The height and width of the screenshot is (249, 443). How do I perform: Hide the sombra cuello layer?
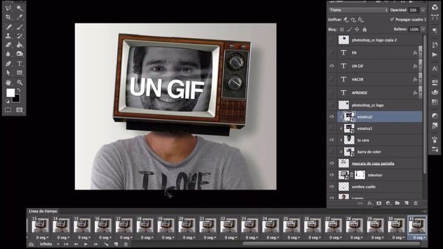tap(332, 186)
